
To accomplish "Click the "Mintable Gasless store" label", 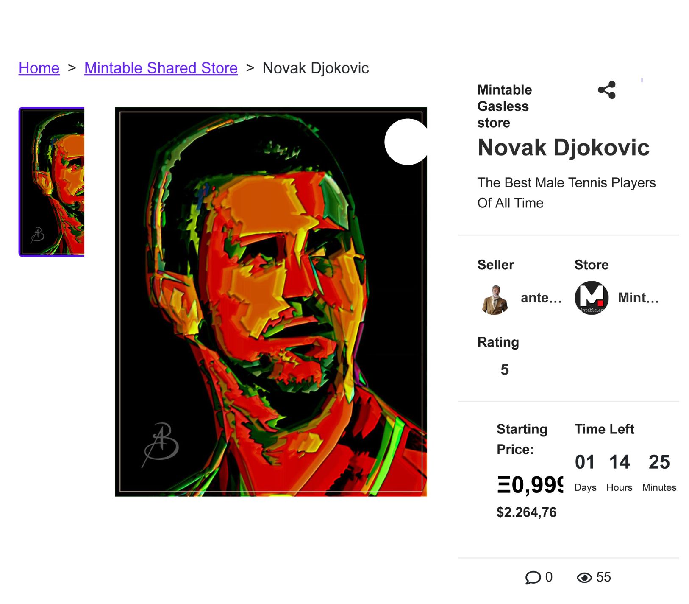I will 504,106.
